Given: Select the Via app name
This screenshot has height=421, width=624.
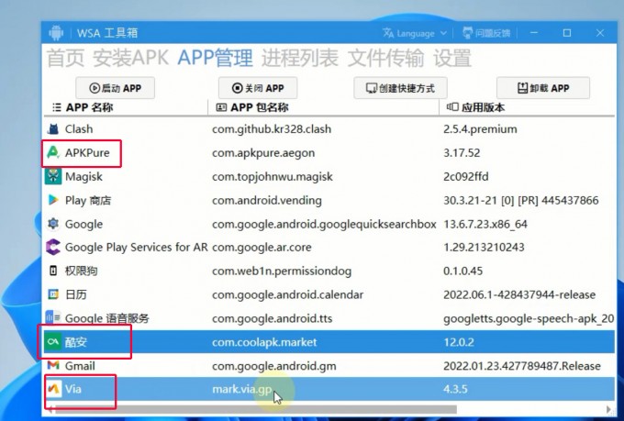Looking at the screenshot, I should 72,389.
